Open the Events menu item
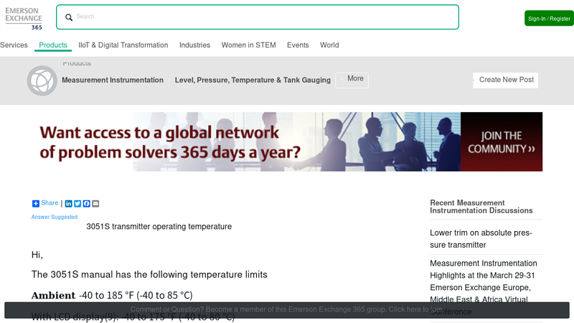The height and width of the screenshot is (323, 574). [298, 45]
